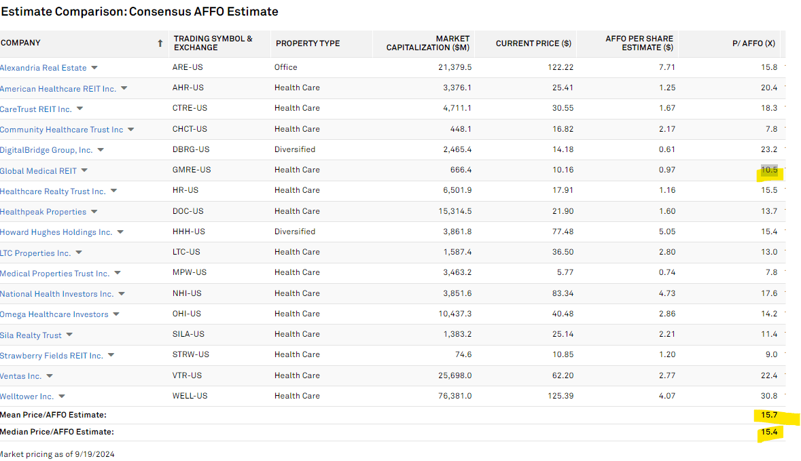Expand the American Healthcare REIT Inc. dropdown arrow
The width and height of the screenshot is (801, 461).
[x=124, y=88]
